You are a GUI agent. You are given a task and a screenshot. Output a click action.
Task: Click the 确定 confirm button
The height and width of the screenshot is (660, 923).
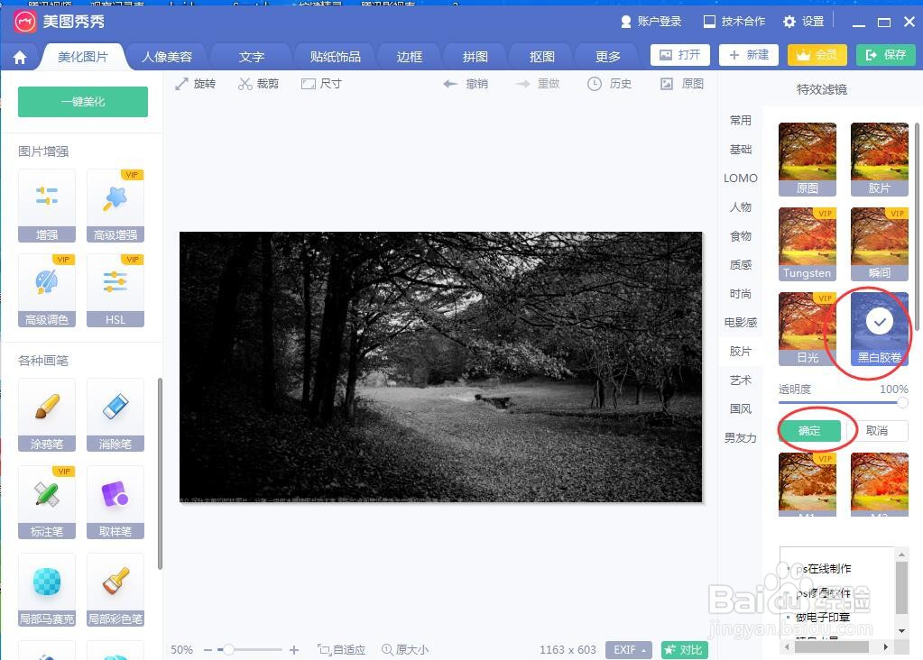[810, 430]
